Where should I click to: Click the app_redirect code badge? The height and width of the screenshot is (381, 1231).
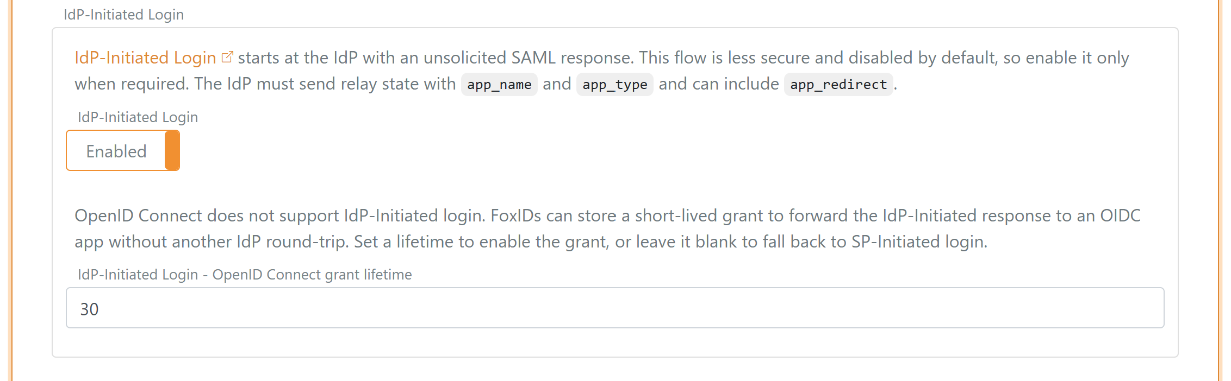pyautogui.click(x=838, y=84)
